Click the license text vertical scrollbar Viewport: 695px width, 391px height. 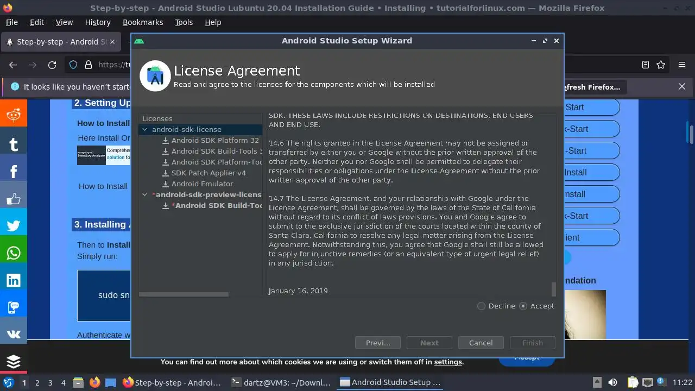point(554,289)
